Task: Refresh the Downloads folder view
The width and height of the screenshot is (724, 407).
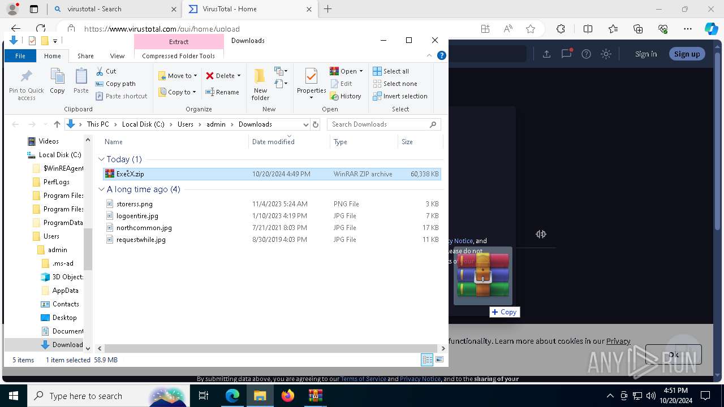Action: tap(316, 124)
